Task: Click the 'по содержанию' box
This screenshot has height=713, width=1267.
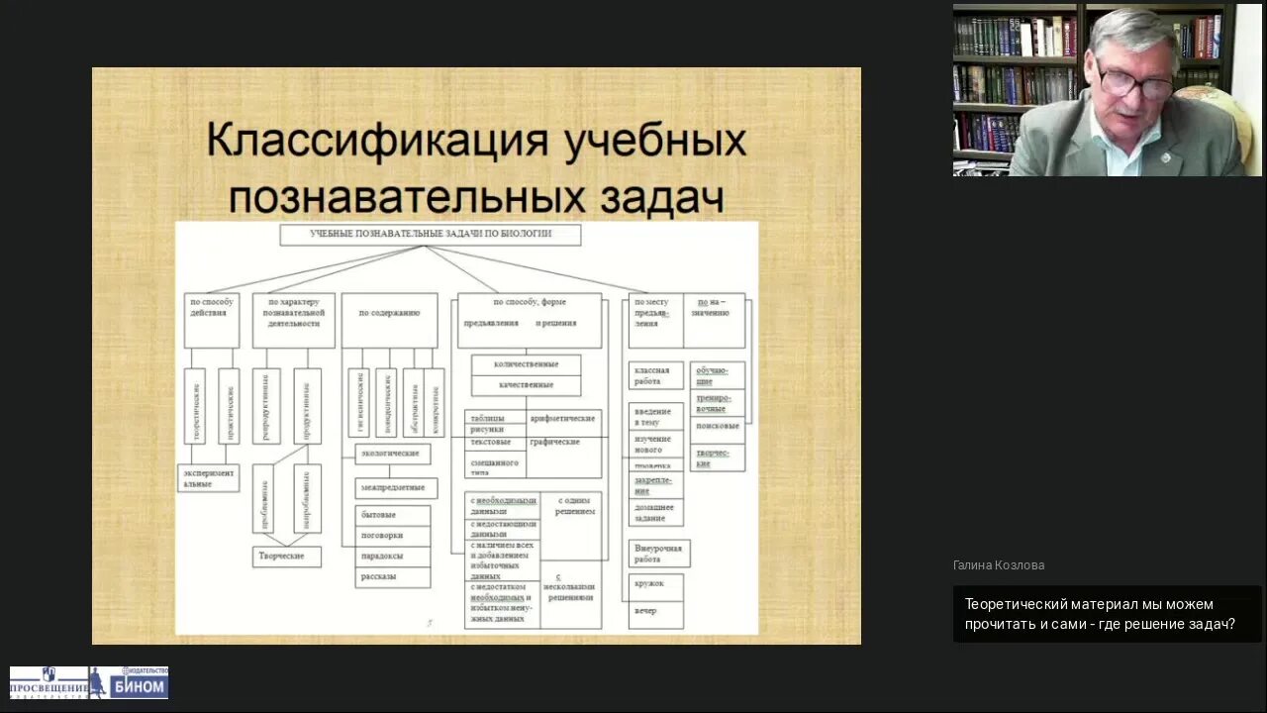Action: 389,320
